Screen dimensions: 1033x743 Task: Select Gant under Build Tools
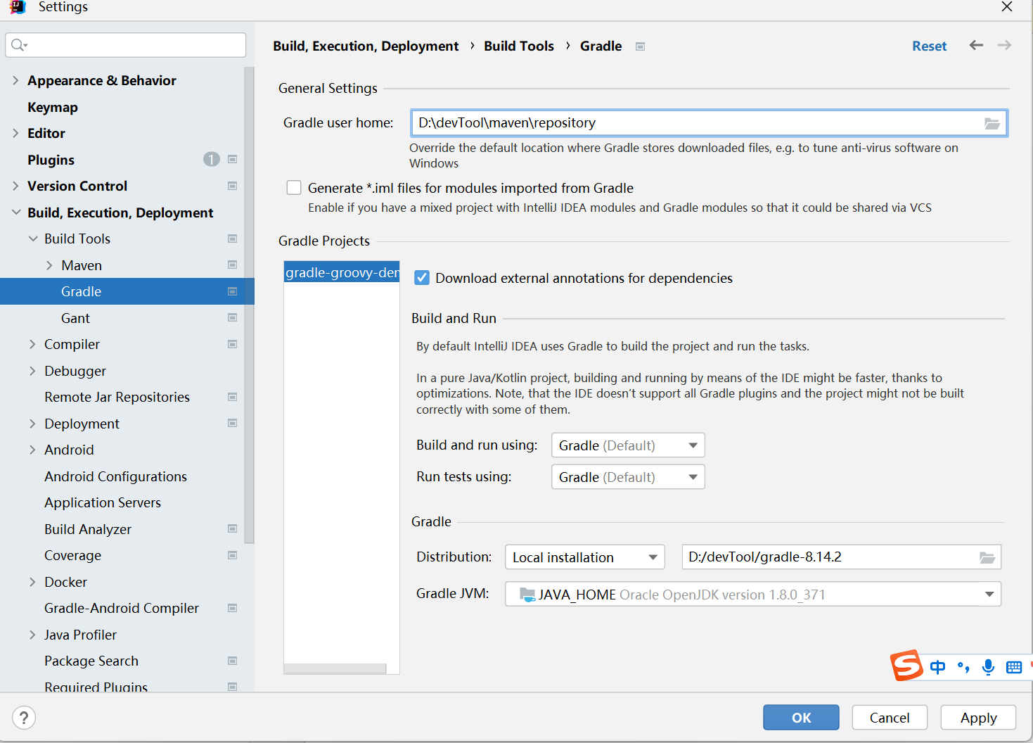(75, 318)
